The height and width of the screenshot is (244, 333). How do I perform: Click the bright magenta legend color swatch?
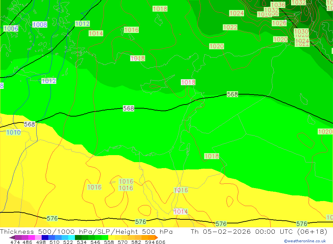pyautogui.click(x=31, y=237)
